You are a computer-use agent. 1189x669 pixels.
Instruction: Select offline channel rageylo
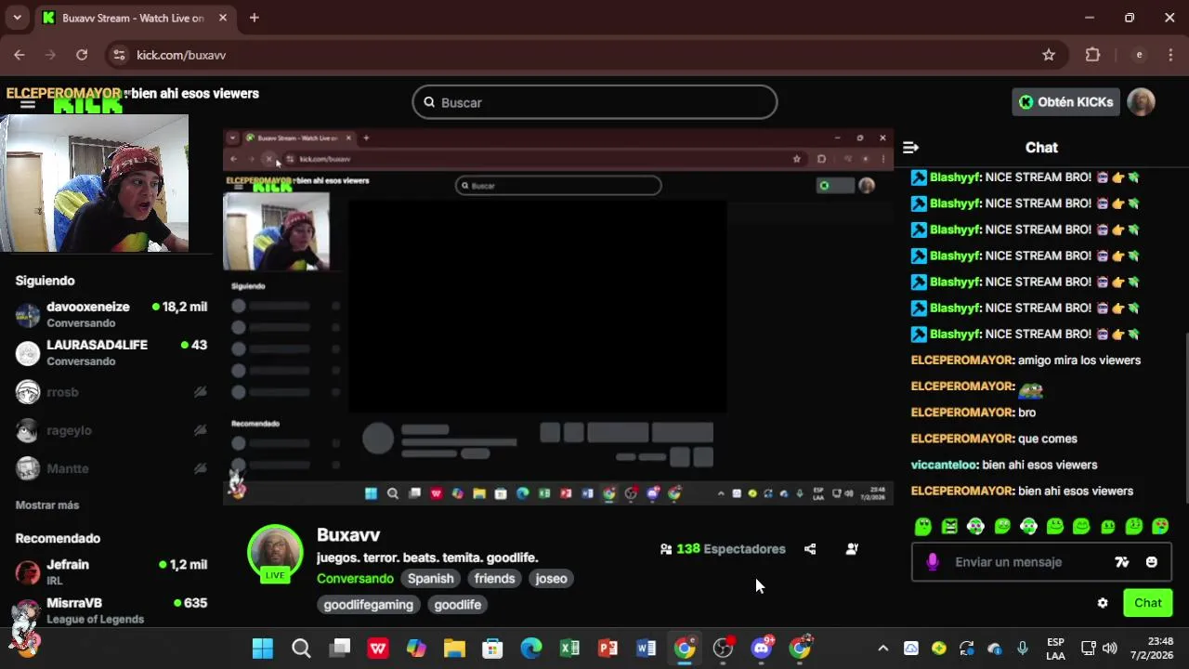coord(111,430)
